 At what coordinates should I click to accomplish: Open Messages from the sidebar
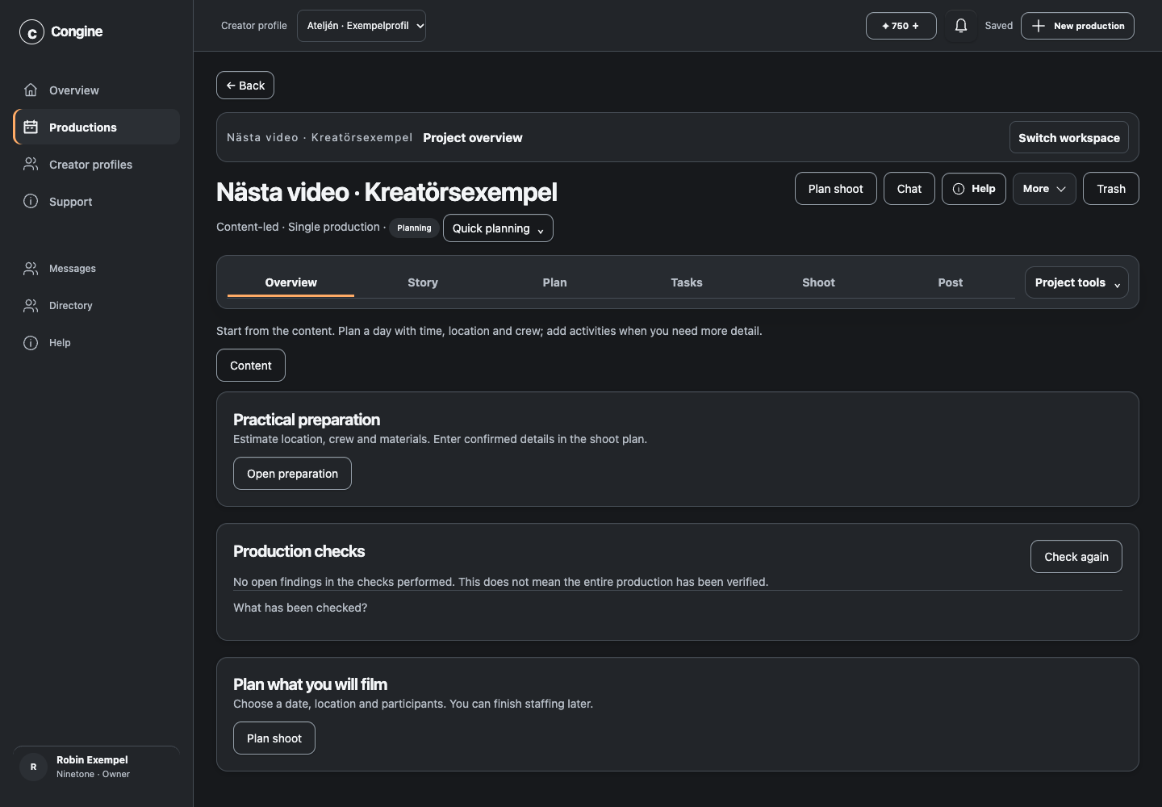[x=97, y=269]
